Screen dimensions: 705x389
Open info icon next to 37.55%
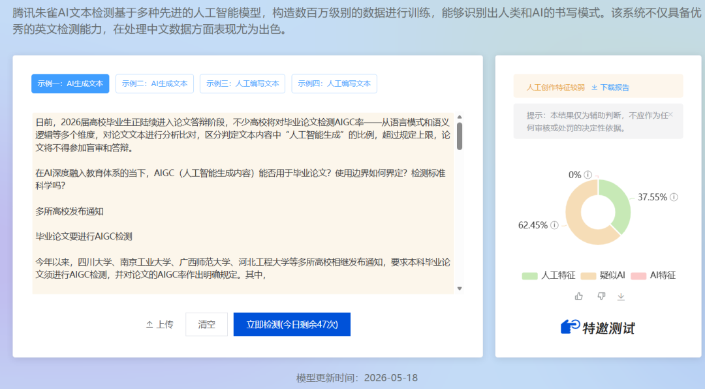[674, 197]
